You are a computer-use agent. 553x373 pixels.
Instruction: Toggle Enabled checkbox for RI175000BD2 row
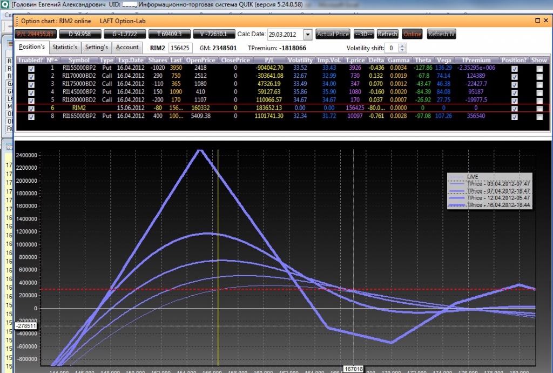31,85
